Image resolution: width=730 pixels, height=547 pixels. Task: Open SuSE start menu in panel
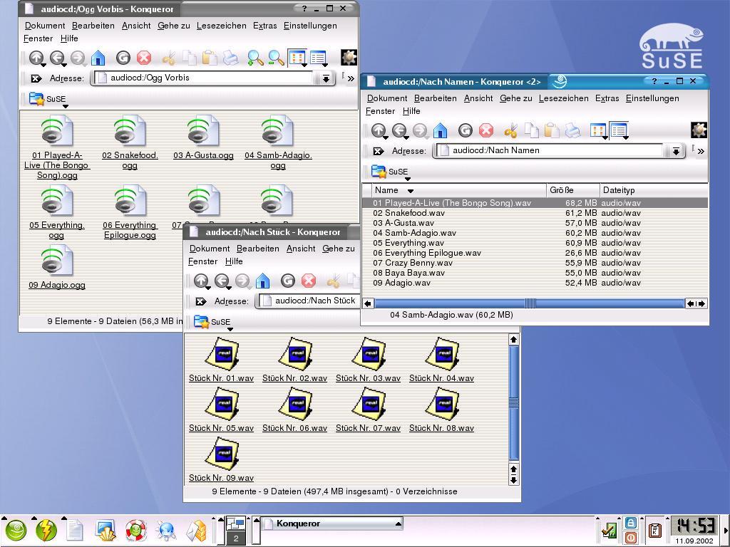click(x=16, y=531)
